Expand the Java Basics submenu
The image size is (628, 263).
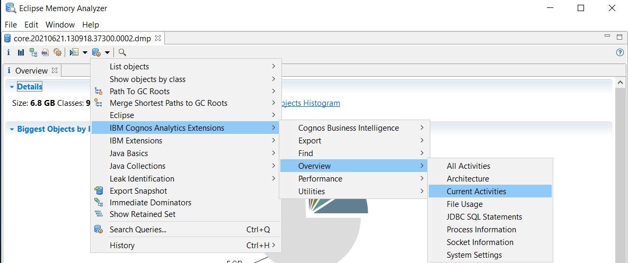(186, 153)
